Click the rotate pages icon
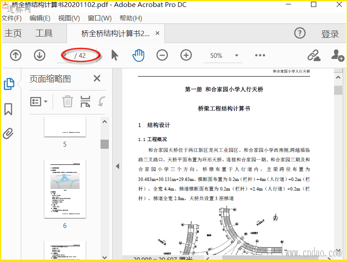348x261 pixels. coord(102,101)
